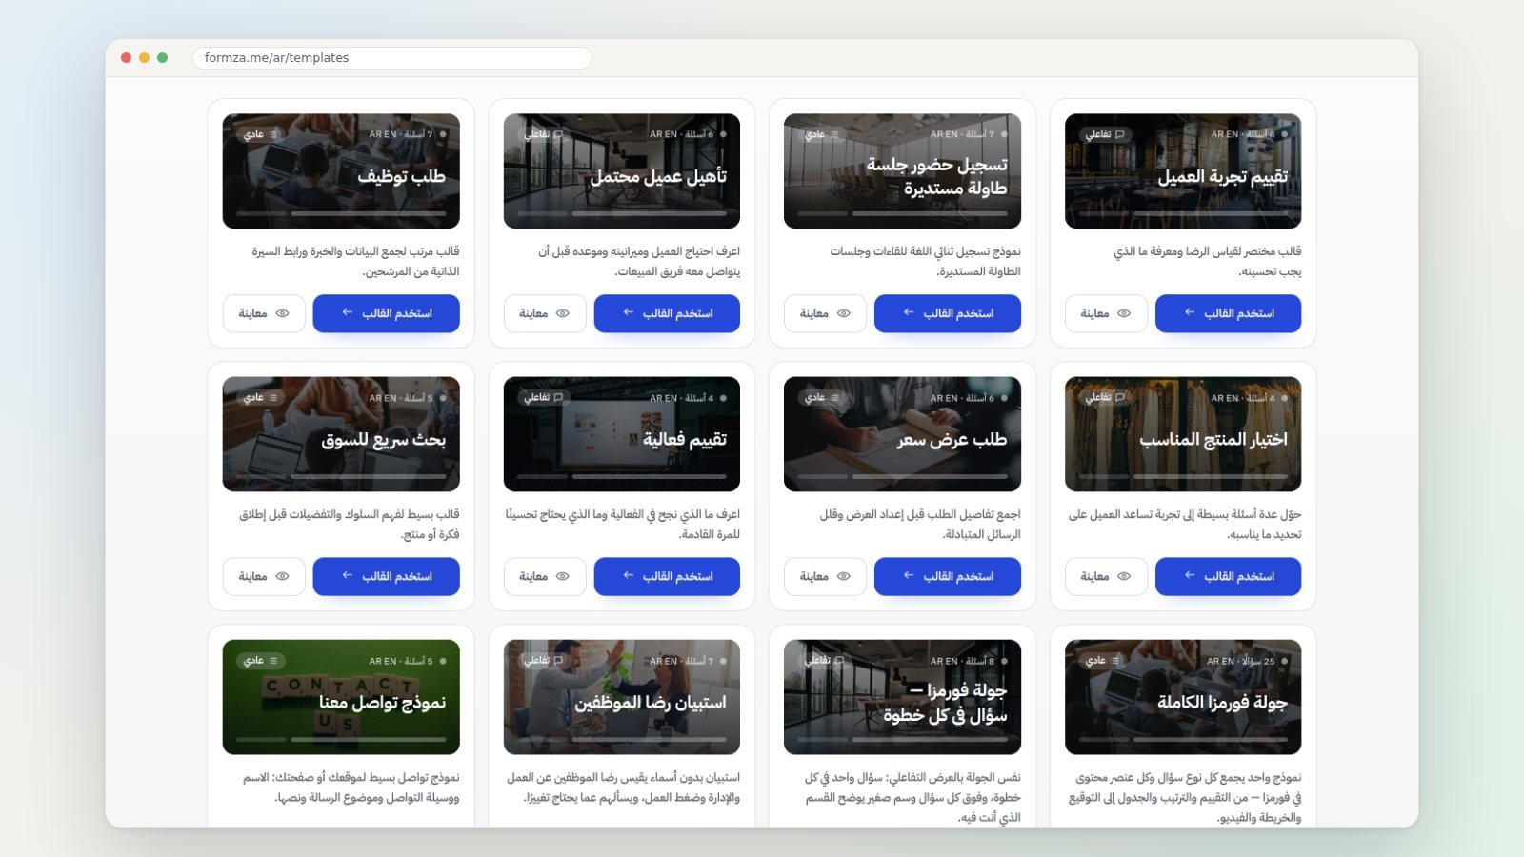The image size is (1524, 857).
Task: Click the عادي list badge on طلب توظيف thumbnail
Action: coord(260,134)
